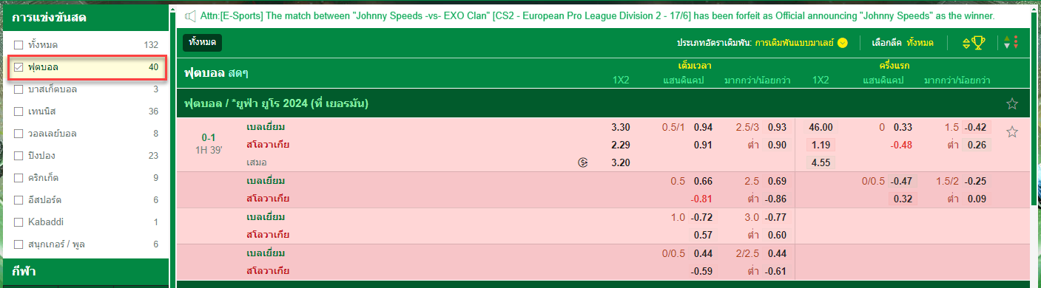The height and width of the screenshot is (288, 1041).
Task: Toggle the ทั้งหมด sports checkbox
Action: tap(18, 46)
